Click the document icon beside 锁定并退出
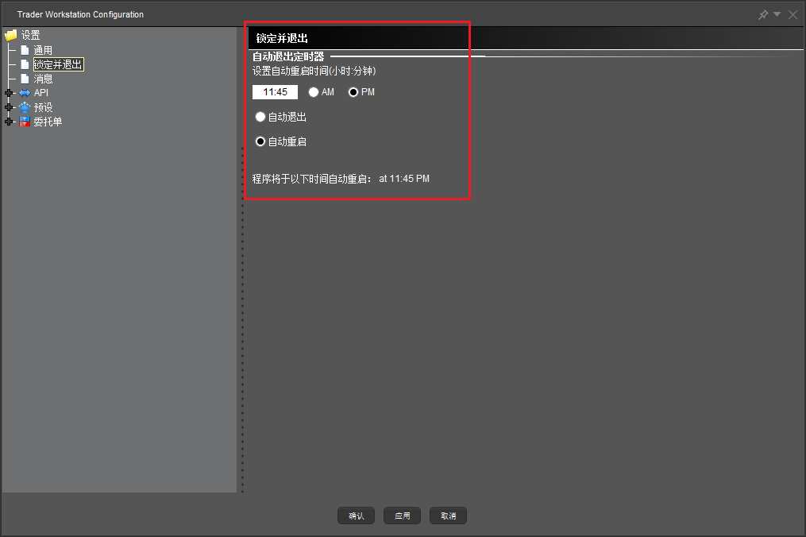The height and width of the screenshot is (537, 806). 25,64
